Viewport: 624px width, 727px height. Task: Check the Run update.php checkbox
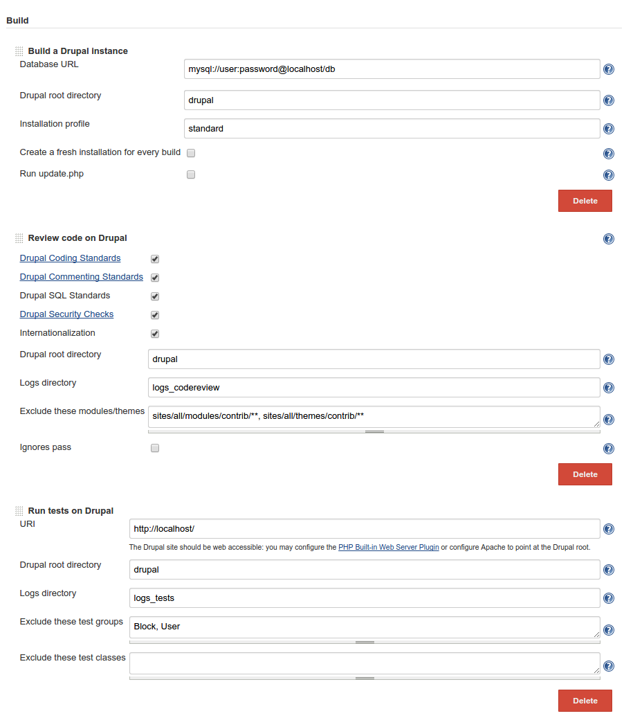pos(190,174)
